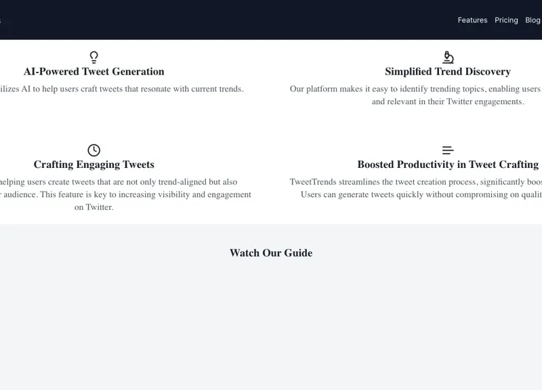Go to the Pricing nav link
The image size is (542, 390).
(x=506, y=20)
